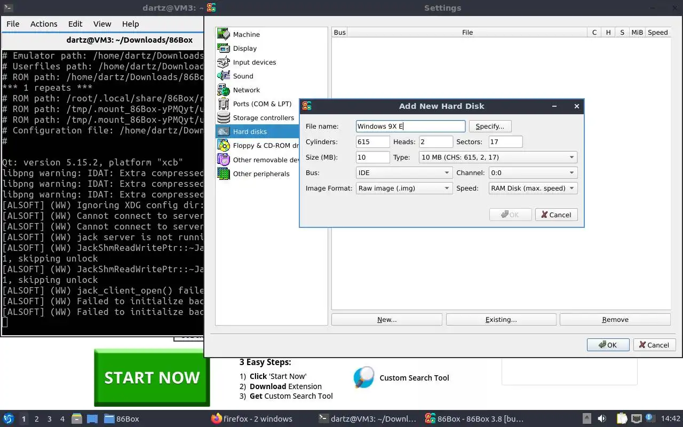The width and height of the screenshot is (683, 427).
Task: Cancel the Add New Hard Disk dialog
Action: point(556,215)
